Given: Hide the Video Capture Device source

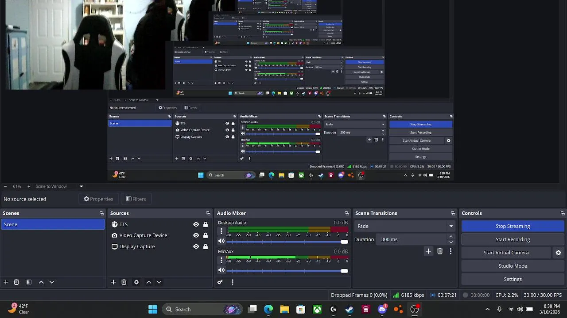Looking at the screenshot, I should coord(196,235).
